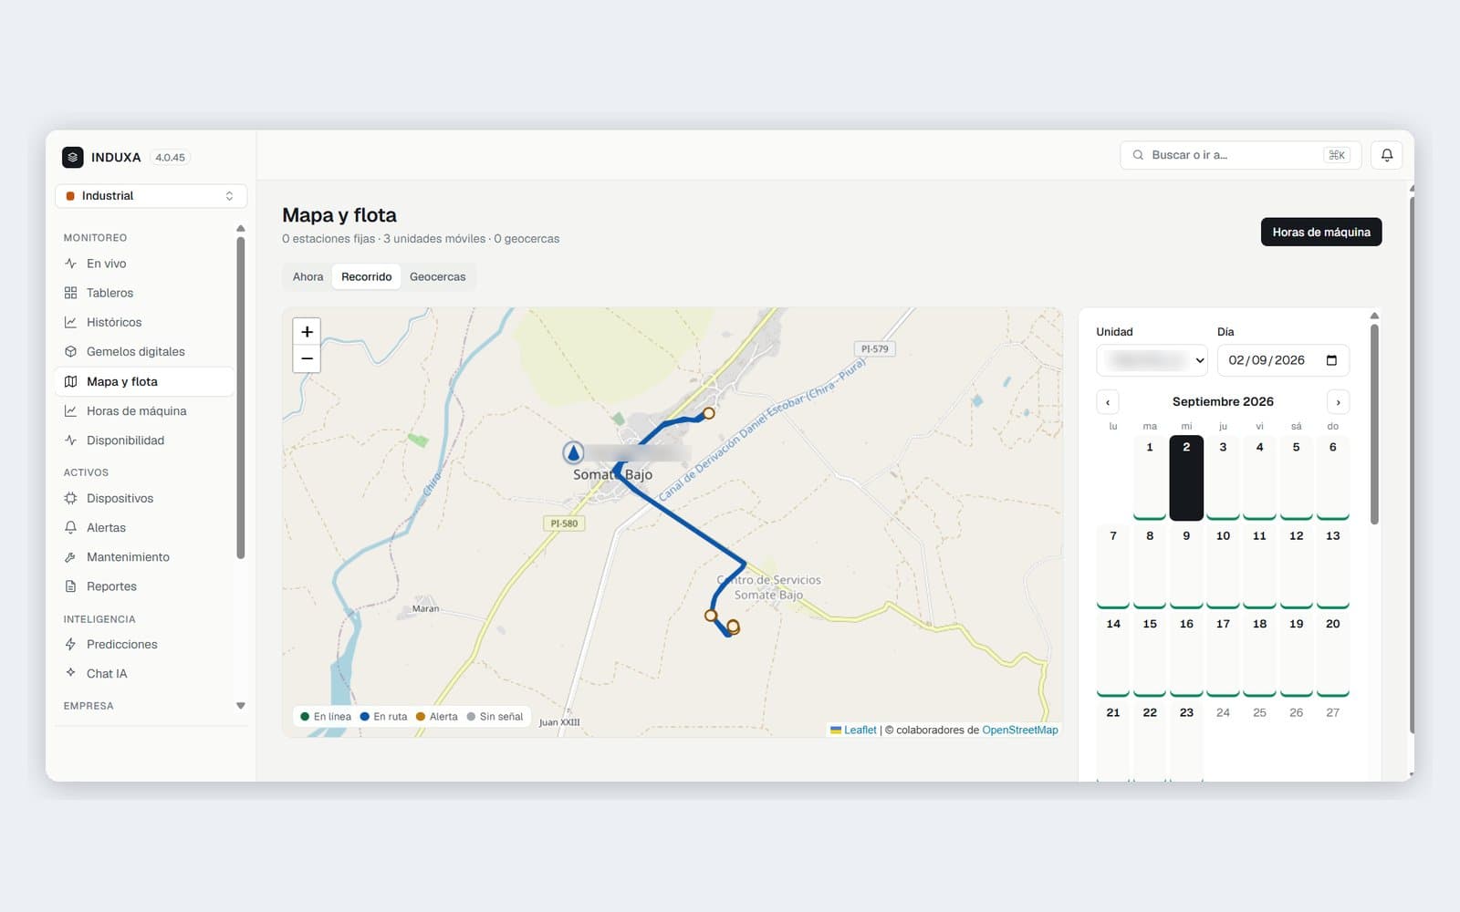The image size is (1460, 912).
Task: Go to next month in calendar
Action: coord(1338,402)
